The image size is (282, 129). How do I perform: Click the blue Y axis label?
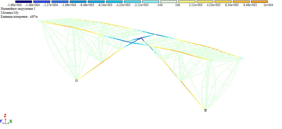click(x=1, y=121)
